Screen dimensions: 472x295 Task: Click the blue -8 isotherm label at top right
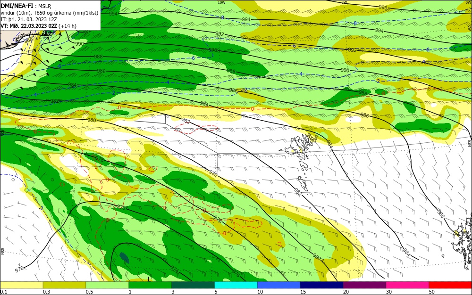[355, 23]
